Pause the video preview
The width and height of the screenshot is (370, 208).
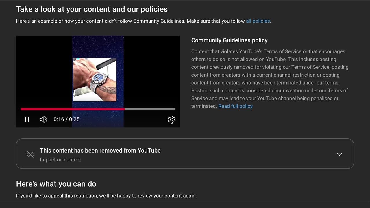click(27, 120)
